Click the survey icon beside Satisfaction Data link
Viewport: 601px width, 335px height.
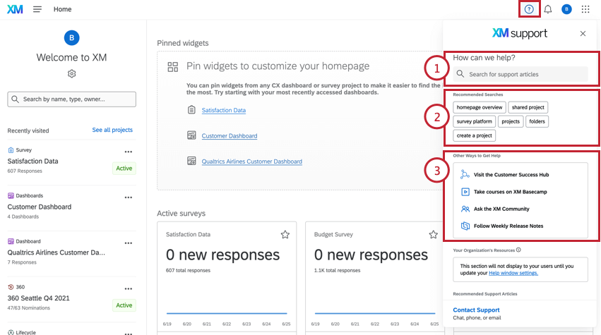(191, 110)
